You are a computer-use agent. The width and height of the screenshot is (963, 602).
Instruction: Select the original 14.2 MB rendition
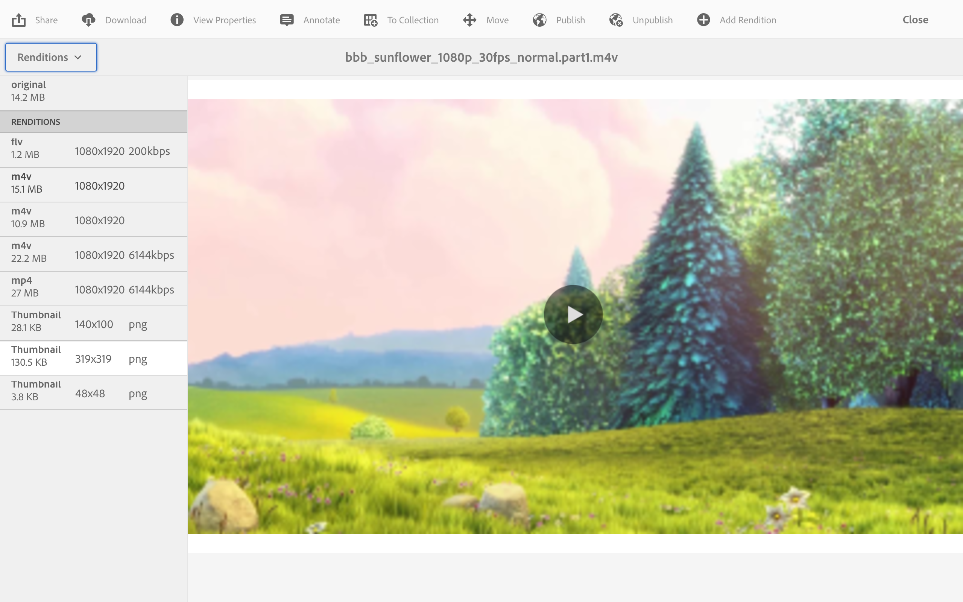pyautogui.click(x=94, y=91)
